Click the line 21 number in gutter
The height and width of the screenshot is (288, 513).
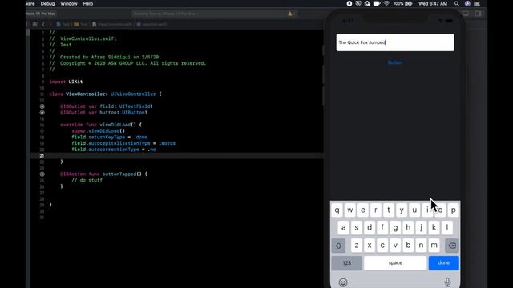[42, 156]
